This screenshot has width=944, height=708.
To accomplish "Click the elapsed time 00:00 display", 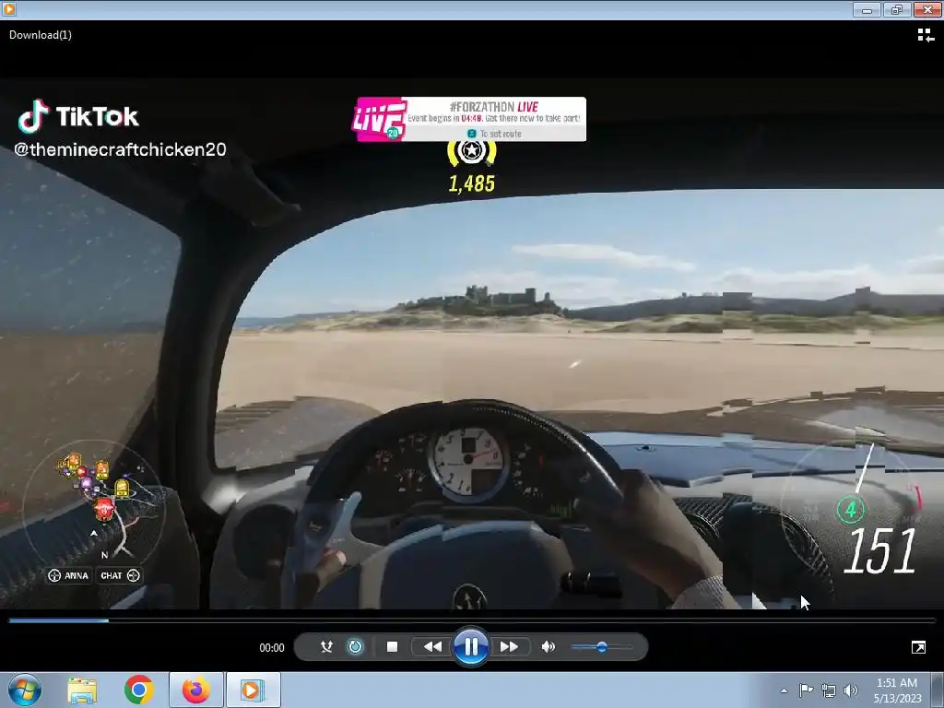I will pos(272,648).
